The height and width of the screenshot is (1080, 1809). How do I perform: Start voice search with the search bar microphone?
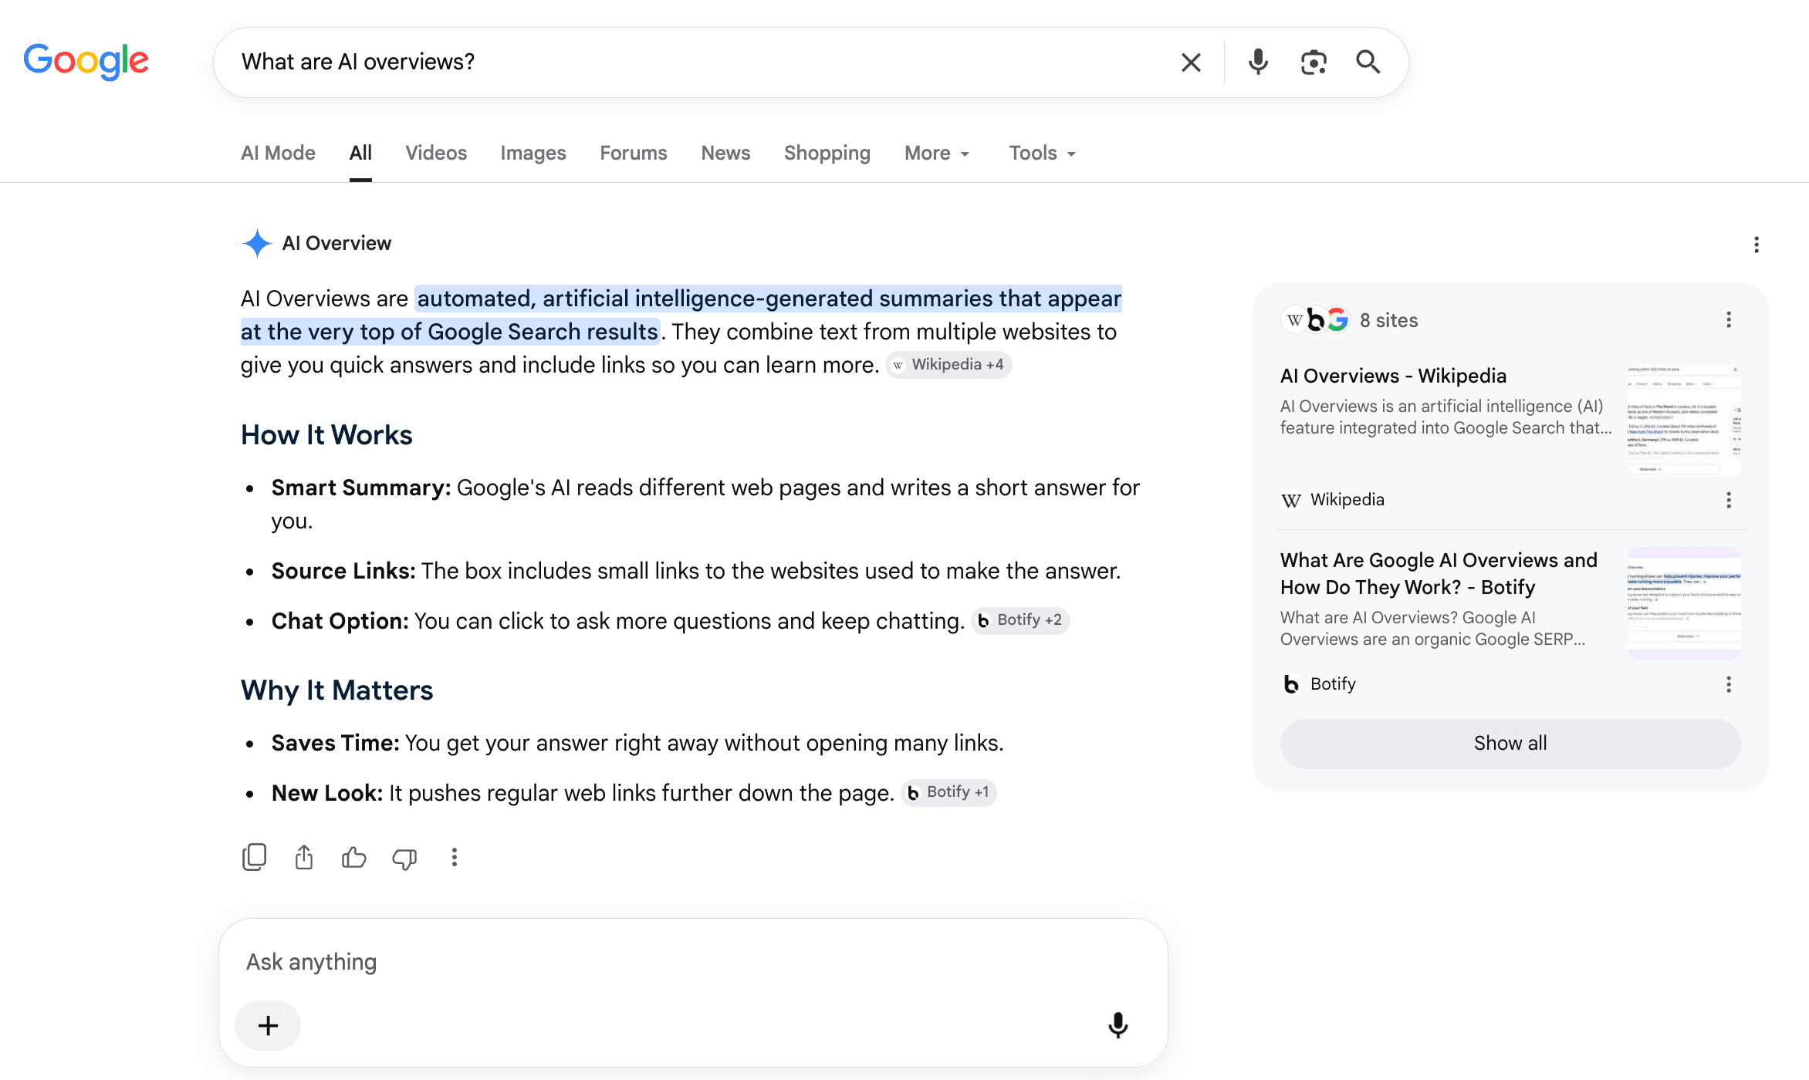[1258, 62]
